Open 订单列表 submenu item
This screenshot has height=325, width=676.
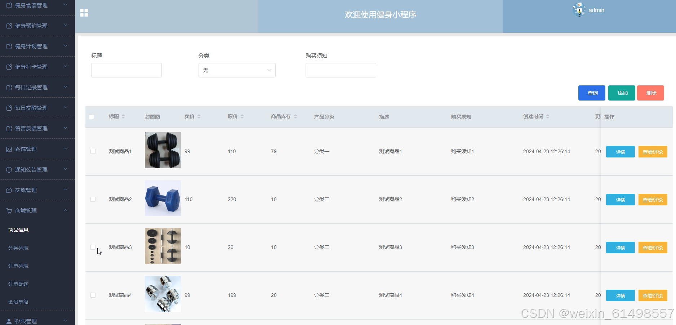tap(18, 266)
